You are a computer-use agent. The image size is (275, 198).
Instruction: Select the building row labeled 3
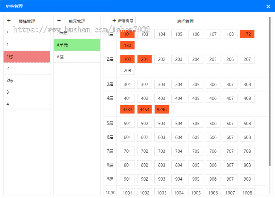(27, 92)
